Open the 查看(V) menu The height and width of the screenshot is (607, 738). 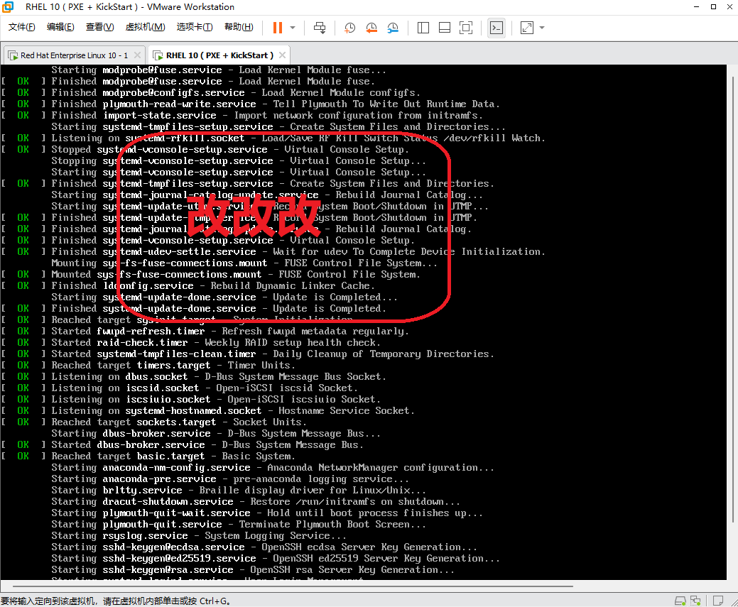99,27
